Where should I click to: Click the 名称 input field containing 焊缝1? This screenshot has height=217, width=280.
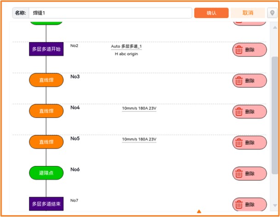pos(110,13)
